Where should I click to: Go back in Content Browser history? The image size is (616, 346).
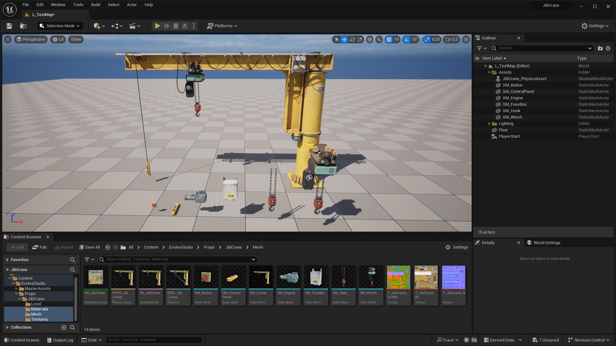click(x=108, y=247)
